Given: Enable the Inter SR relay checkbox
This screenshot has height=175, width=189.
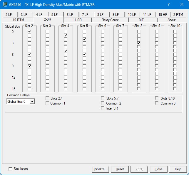Looking at the screenshot, I should tap(103, 108).
